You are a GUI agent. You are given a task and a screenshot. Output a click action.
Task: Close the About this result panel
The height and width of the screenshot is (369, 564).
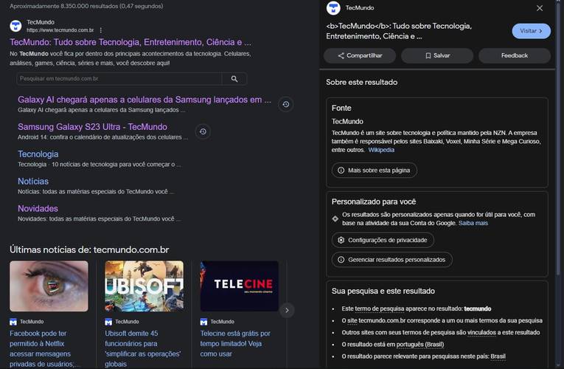click(x=540, y=8)
